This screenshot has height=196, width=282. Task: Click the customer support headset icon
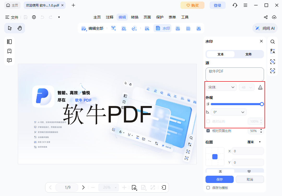pyautogui.click(x=235, y=5)
